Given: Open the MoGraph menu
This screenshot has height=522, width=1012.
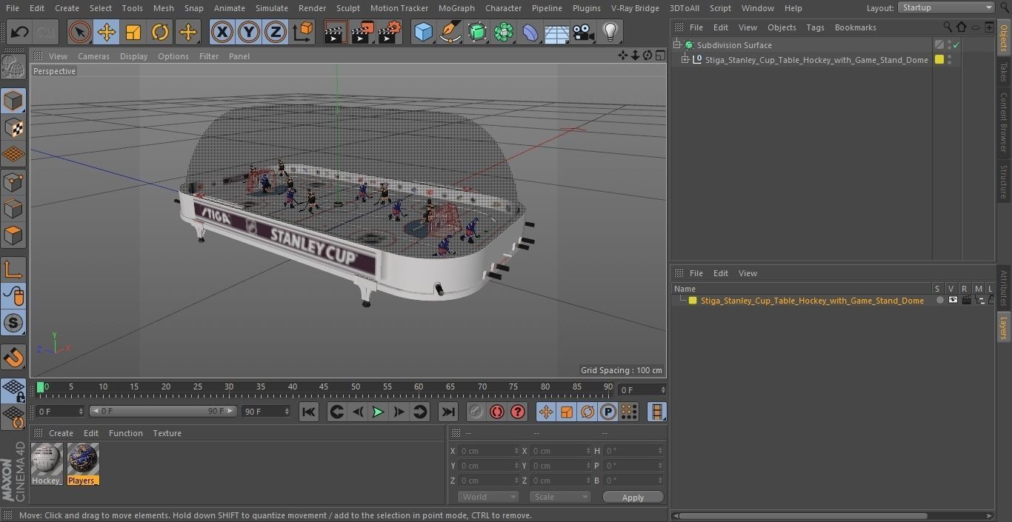Looking at the screenshot, I should (x=456, y=7).
